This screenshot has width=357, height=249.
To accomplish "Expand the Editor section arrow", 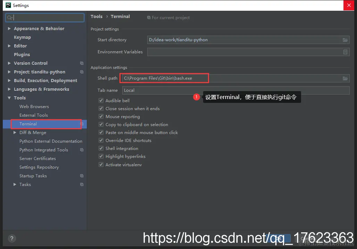I will [x=9, y=46].
